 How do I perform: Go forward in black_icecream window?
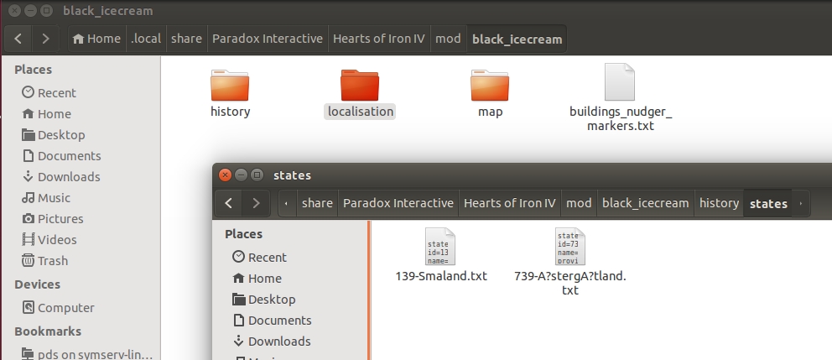click(45, 39)
